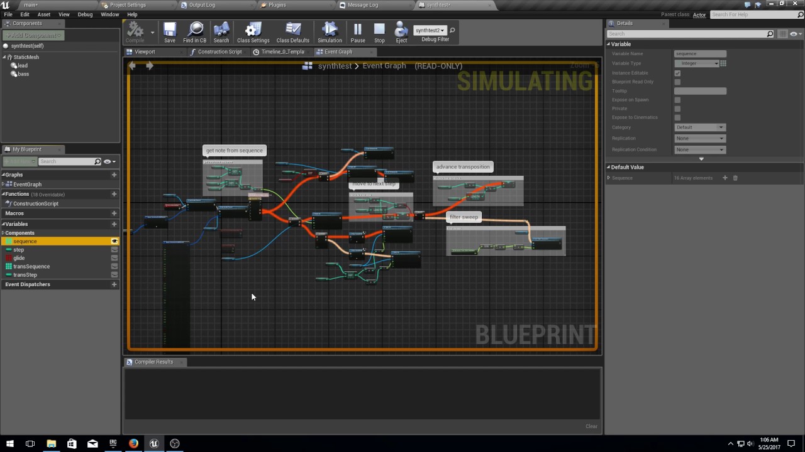This screenshot has width=805, height=452.
Task: Open the Mail app in taskbar
Action: tap(92, 443)
